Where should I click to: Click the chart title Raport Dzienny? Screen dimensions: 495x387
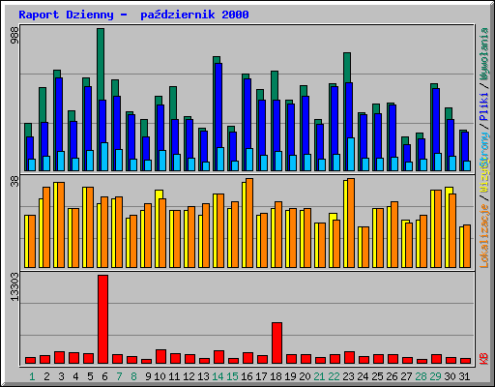(x=66, y=15)
